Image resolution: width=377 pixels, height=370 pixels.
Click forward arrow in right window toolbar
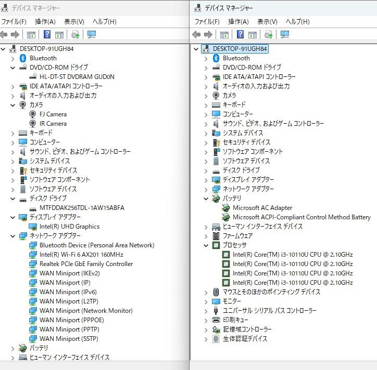208,35
